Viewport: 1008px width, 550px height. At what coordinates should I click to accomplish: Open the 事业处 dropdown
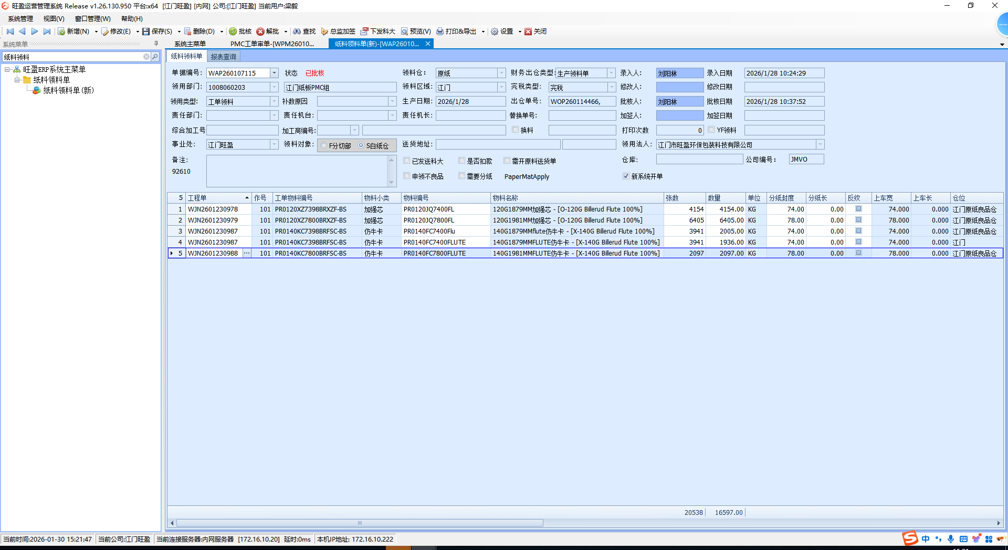point(274,144)
